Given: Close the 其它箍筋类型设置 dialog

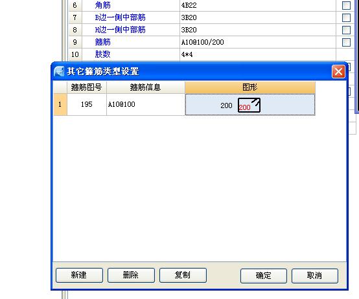Looking at the screenshot, I should coord(338,72).
